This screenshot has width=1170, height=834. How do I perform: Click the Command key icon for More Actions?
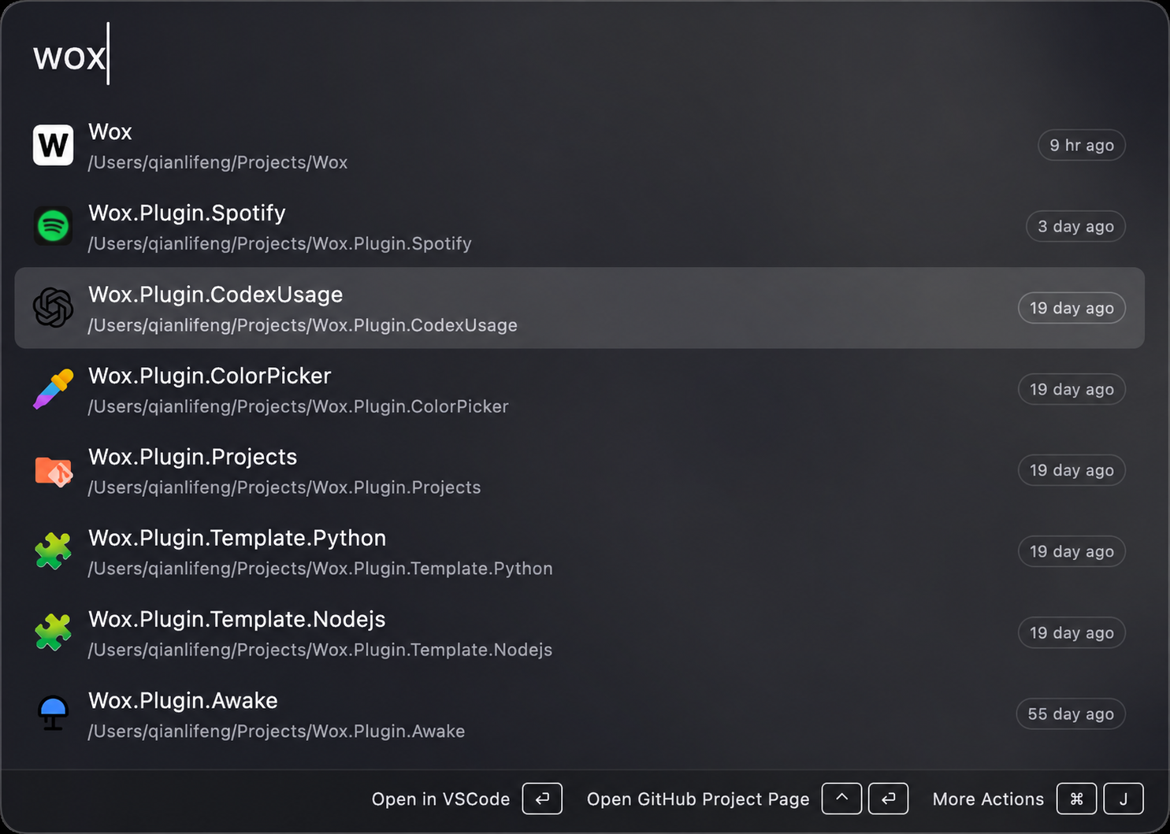[x=1076, y=799]
